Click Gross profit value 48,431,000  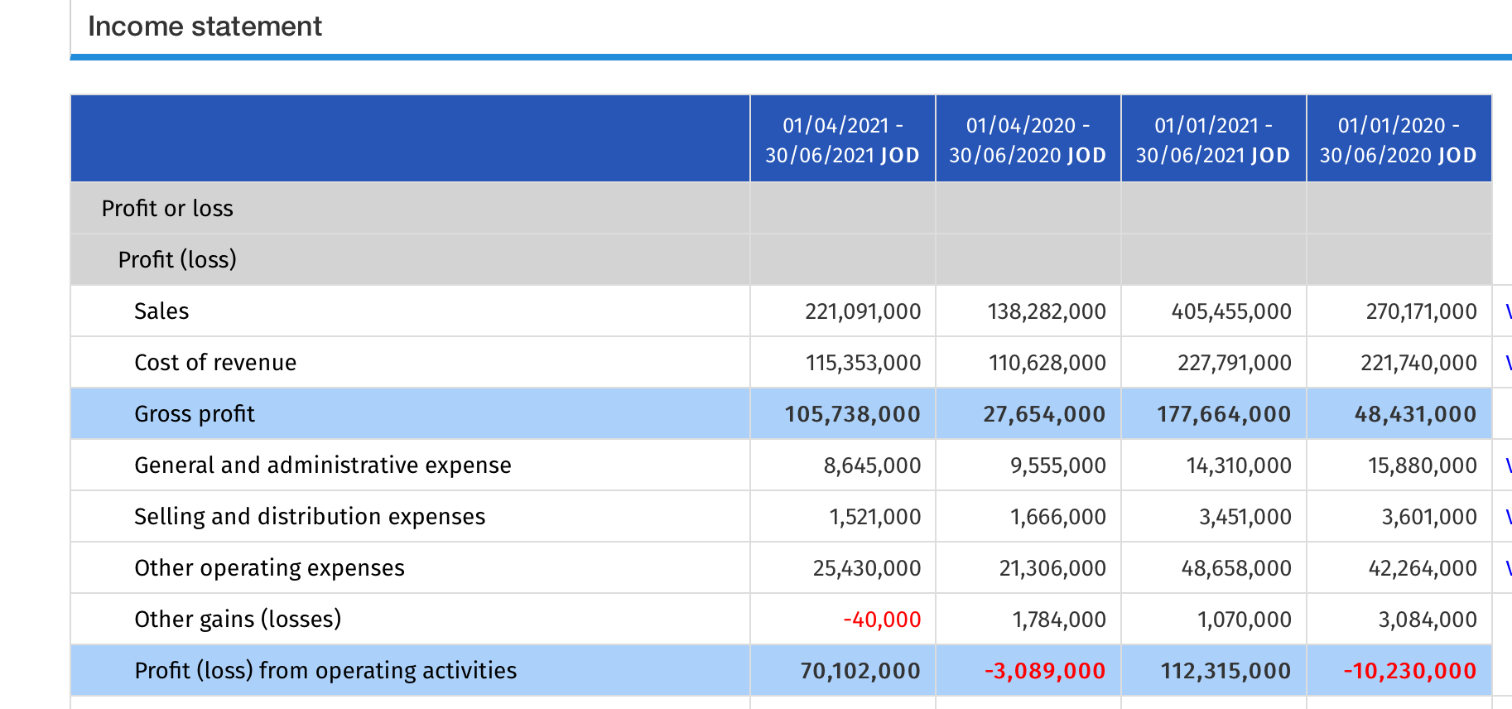coord(1415,414)
